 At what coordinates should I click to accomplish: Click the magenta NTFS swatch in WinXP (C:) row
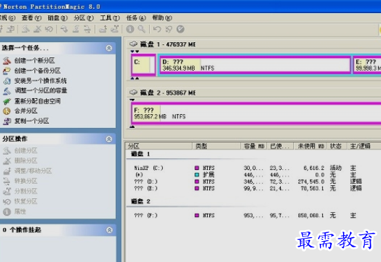click(197, 168)
